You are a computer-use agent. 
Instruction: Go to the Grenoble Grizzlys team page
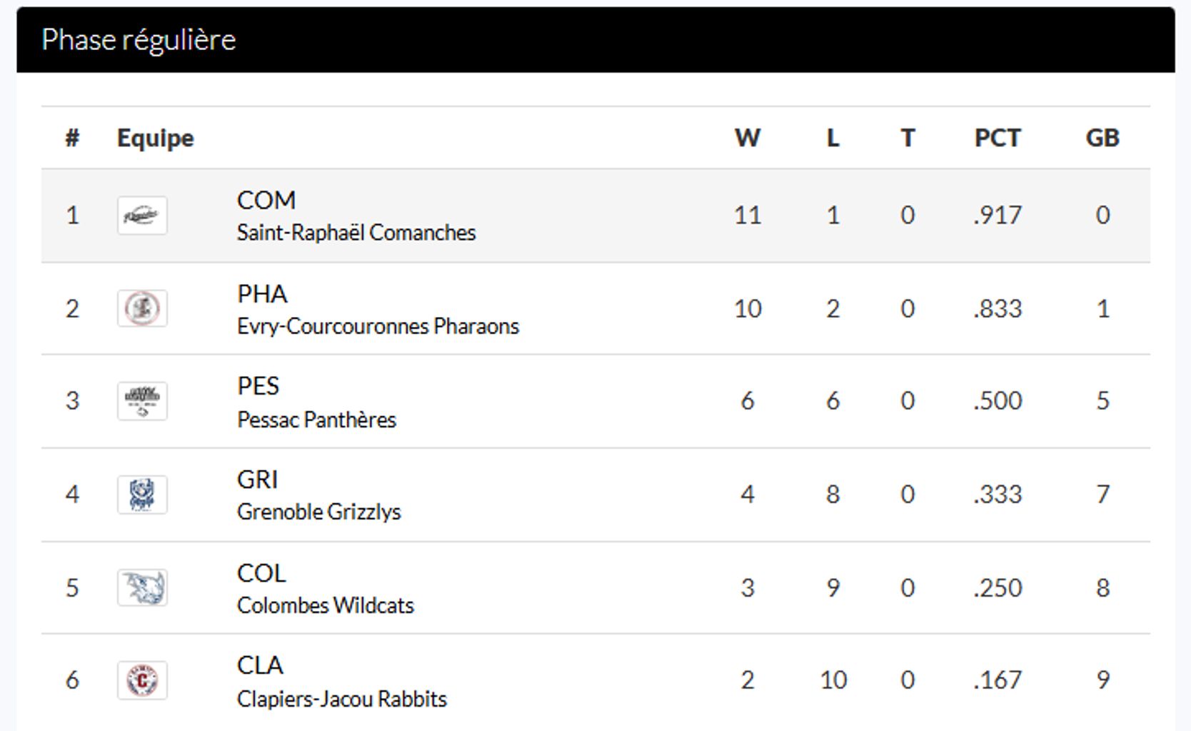click(318, 512)
